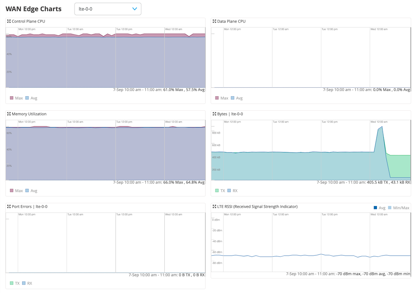This screenshot has width=416, height=293.
Task: Expand the Control Plane CPU chart
Action: (9, 21)
